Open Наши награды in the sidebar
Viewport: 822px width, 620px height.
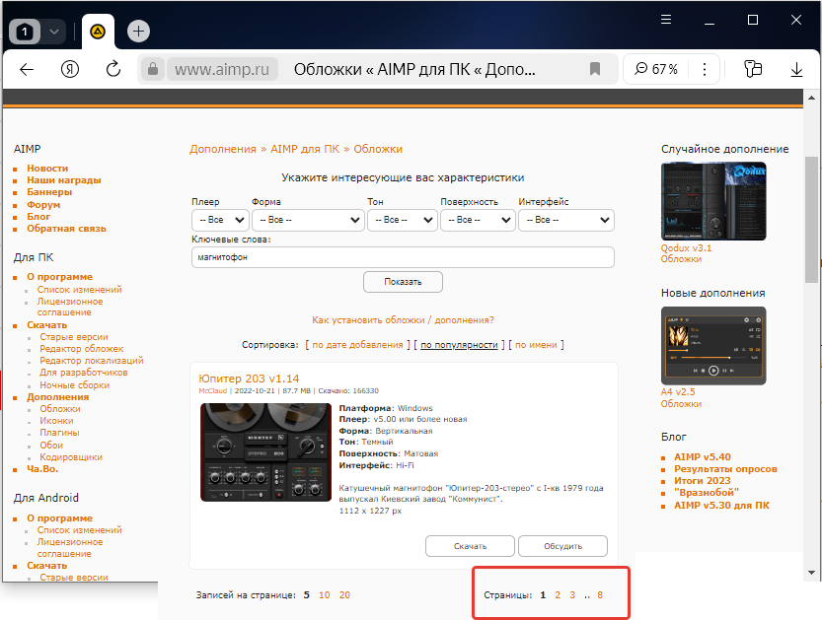pos(64,180)
